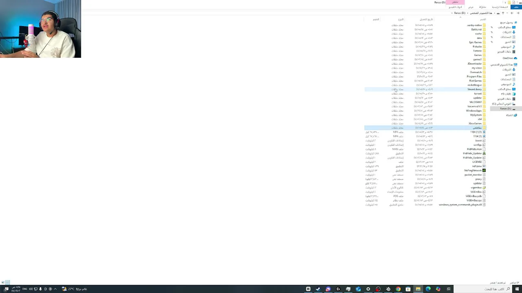Select the NoPingNetwork application icon

(484, 171)
